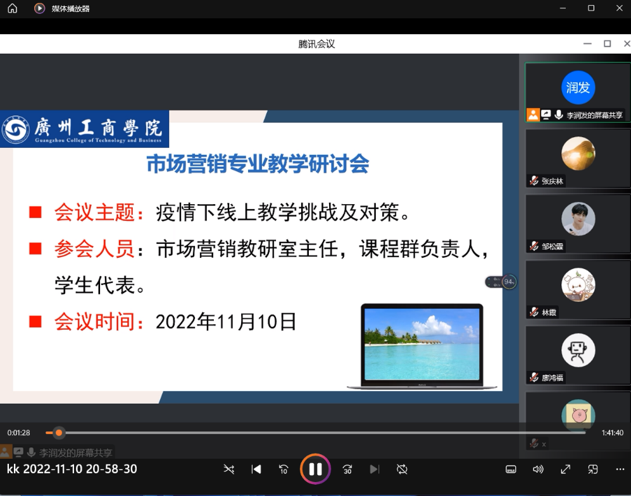Click the seek bar position handle
This screenshot has width=631, height=496.
[x=59, y=433]
